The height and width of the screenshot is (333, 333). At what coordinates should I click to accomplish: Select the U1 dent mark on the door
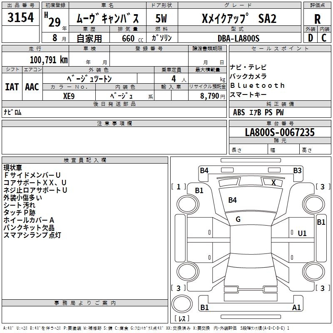pos(302,234)
